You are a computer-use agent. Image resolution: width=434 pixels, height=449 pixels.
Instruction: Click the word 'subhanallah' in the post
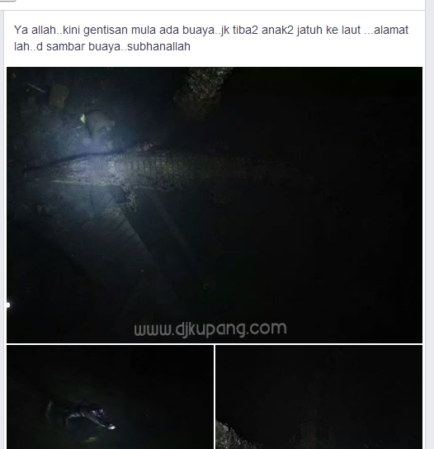[x=158, y=46]
